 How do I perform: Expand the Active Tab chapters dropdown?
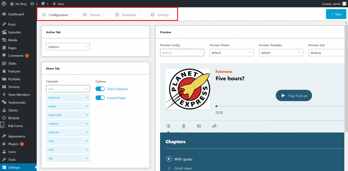[x=68, y=47]
